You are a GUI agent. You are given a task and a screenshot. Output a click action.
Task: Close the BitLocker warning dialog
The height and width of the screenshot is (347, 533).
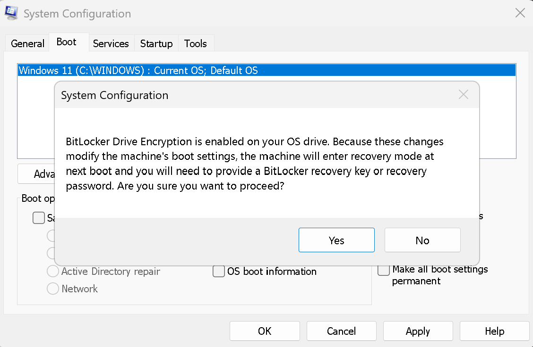(x=464, y=95)
